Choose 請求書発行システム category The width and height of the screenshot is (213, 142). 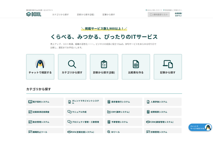click(x=124, y=102)
